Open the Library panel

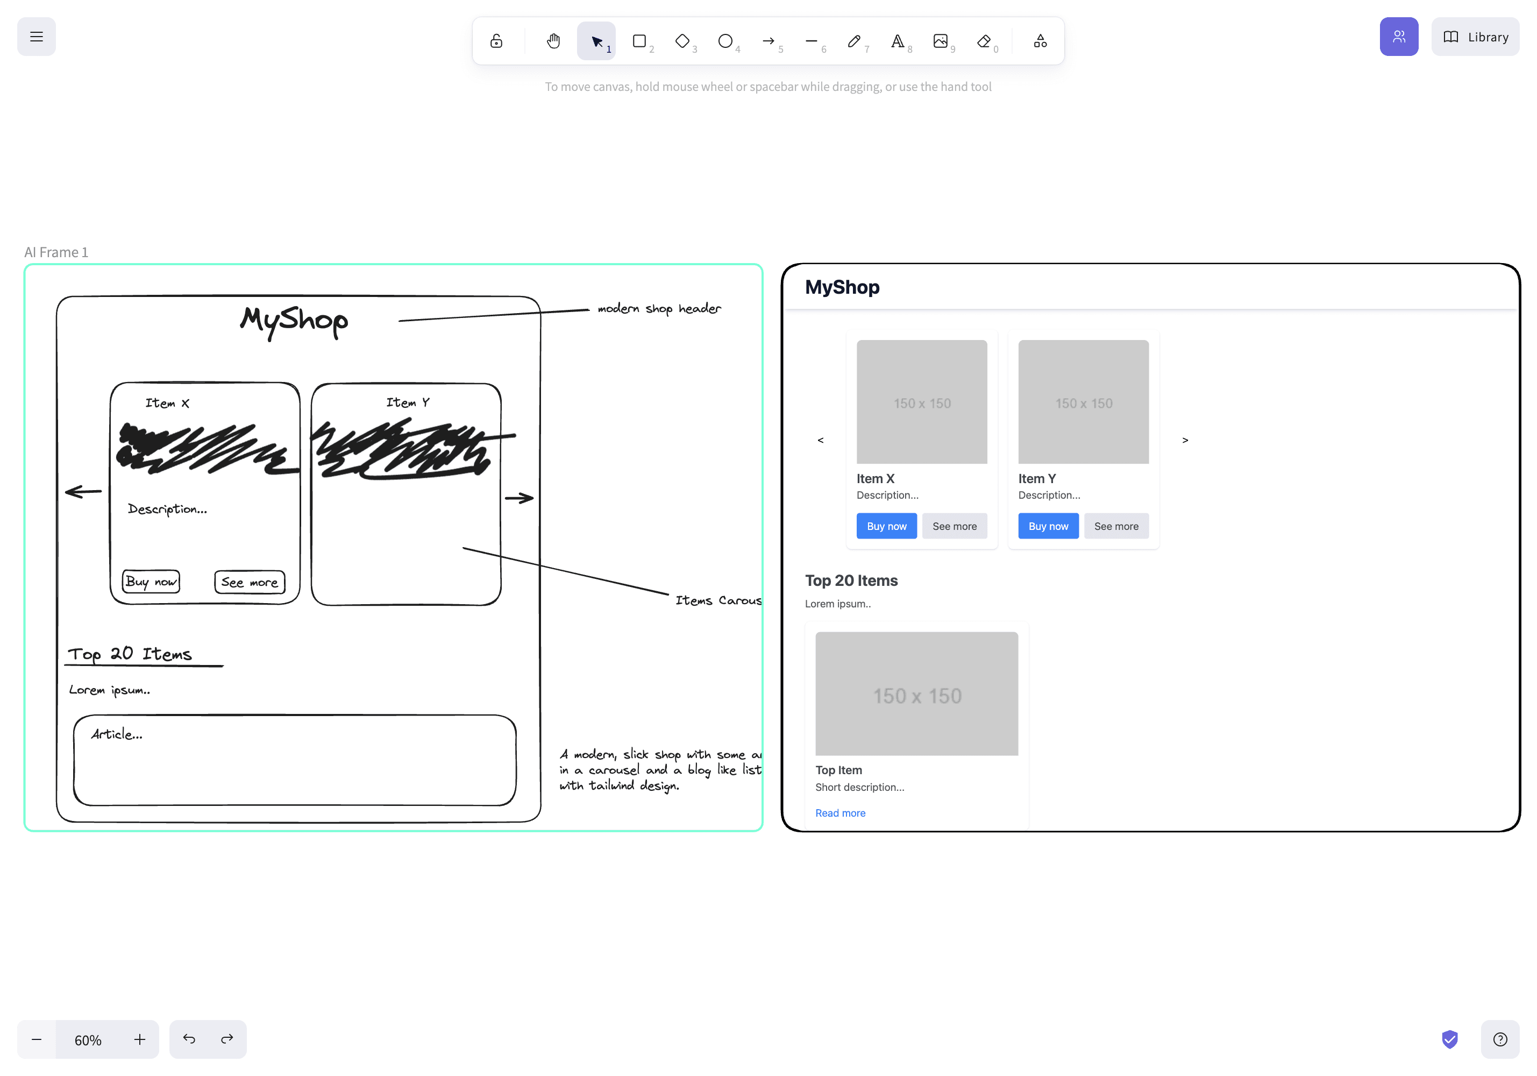click(1475, 36)
